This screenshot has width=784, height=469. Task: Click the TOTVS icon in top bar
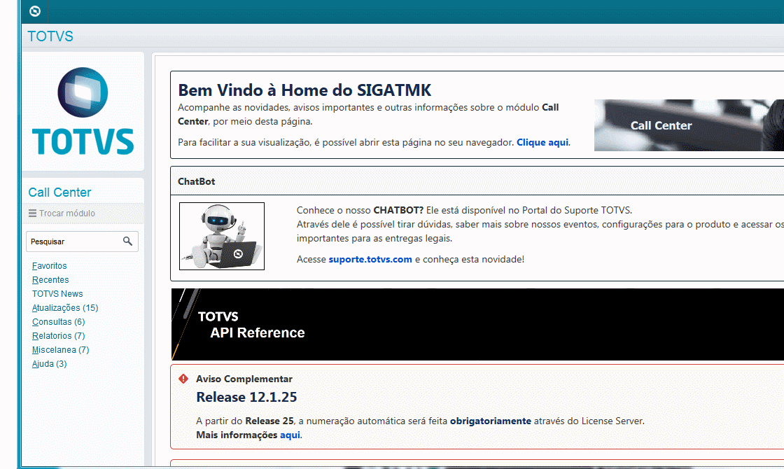tap(35, 11)
